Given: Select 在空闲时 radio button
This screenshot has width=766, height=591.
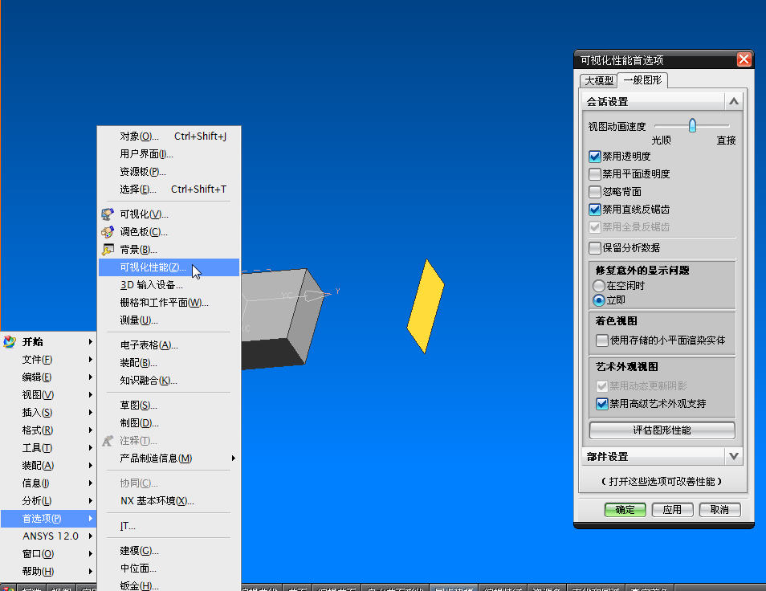Looking at the screenshot, I should click(599, 285).
